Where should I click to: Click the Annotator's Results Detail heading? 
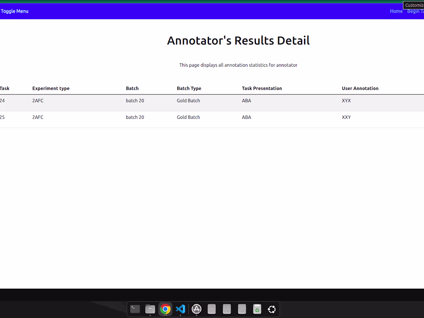[238, 40]
